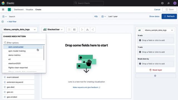Click Reset layer button
Screen dimensions: 178x100
(156, 70)
